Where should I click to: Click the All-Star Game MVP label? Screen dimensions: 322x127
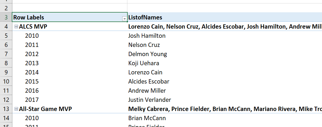45,109
